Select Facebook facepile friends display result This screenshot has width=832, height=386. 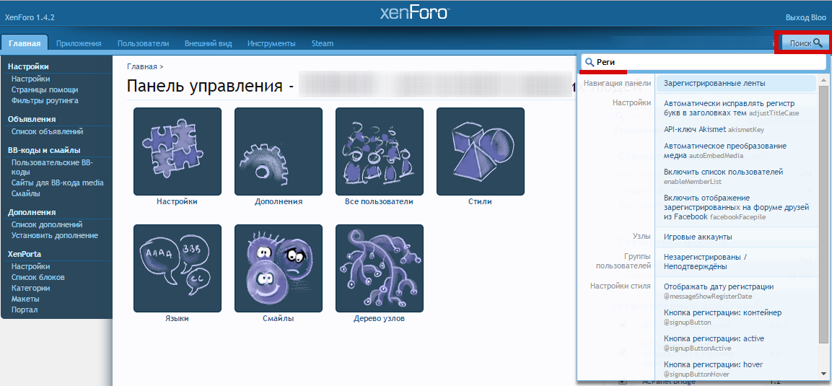point(737,207)
